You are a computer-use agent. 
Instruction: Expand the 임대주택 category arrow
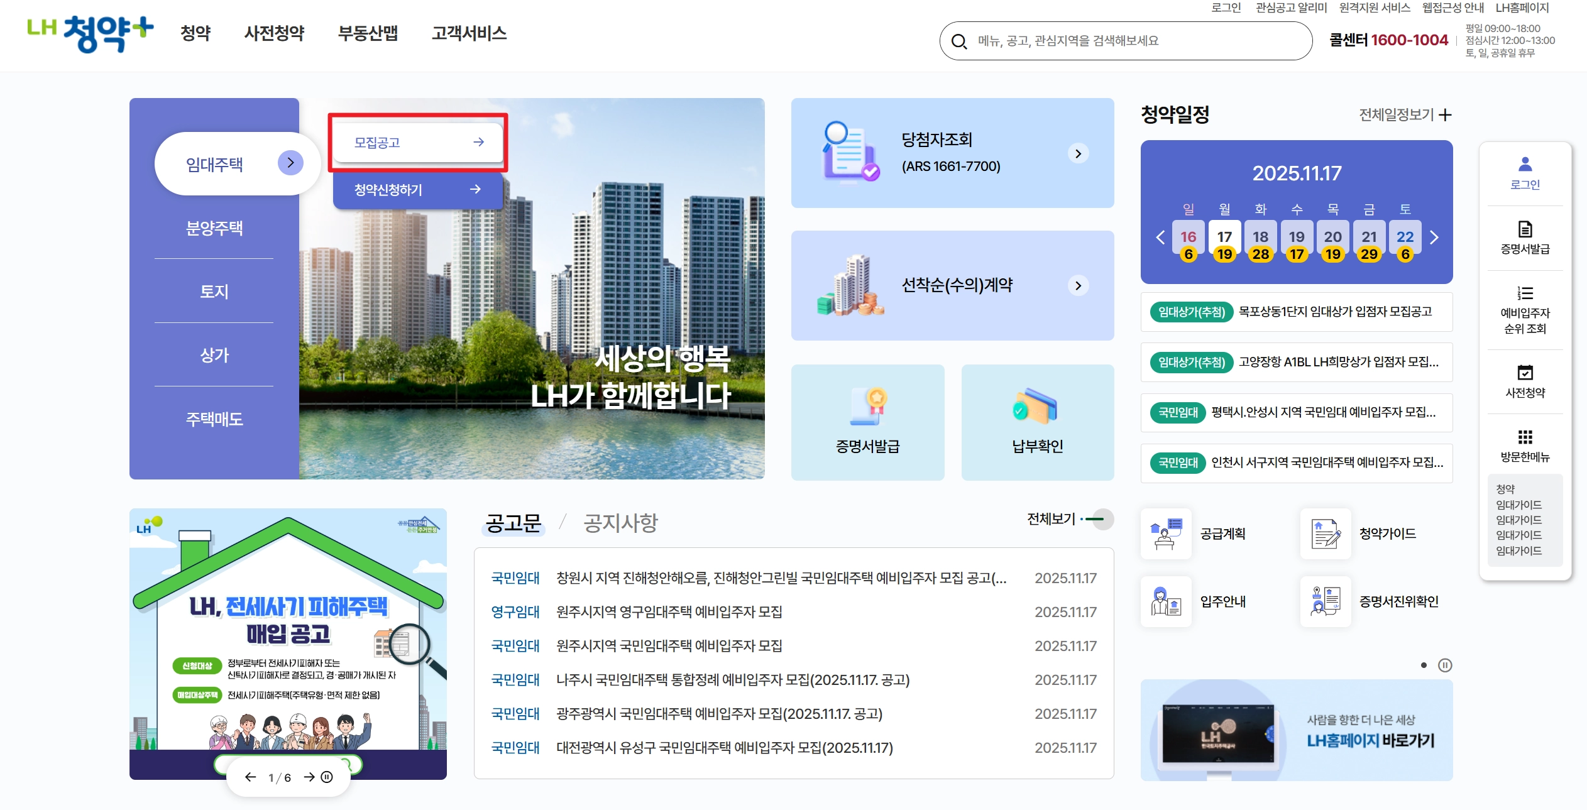pyautogui.click(x=290, y=163)
